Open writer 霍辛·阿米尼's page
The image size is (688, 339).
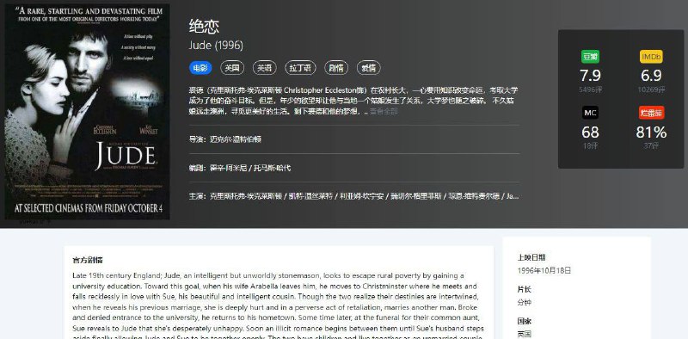[x=228, y=168]
